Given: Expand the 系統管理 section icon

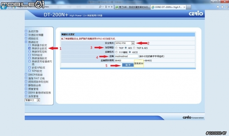Looking at the screenshot, I should pyautogui.click(x=26, y=96).
